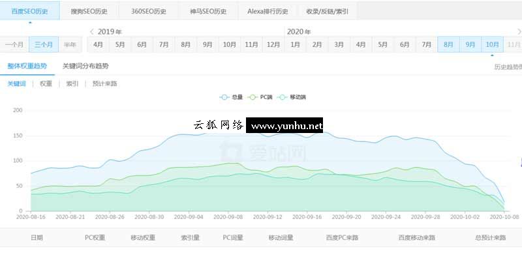Select 10月 of 2019
Image resolution: width=522 pixels, height=253 pixels.
click(230, 44)
